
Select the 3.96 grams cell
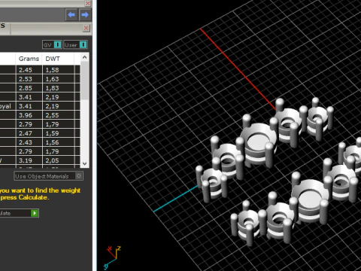tap(29, 115)
